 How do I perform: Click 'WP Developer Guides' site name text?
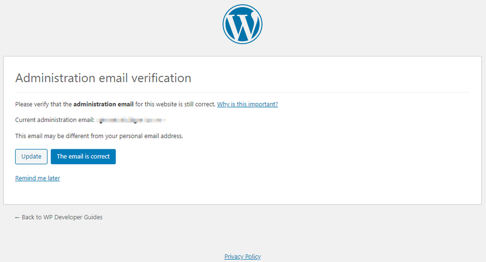click(x=73, y=217)
